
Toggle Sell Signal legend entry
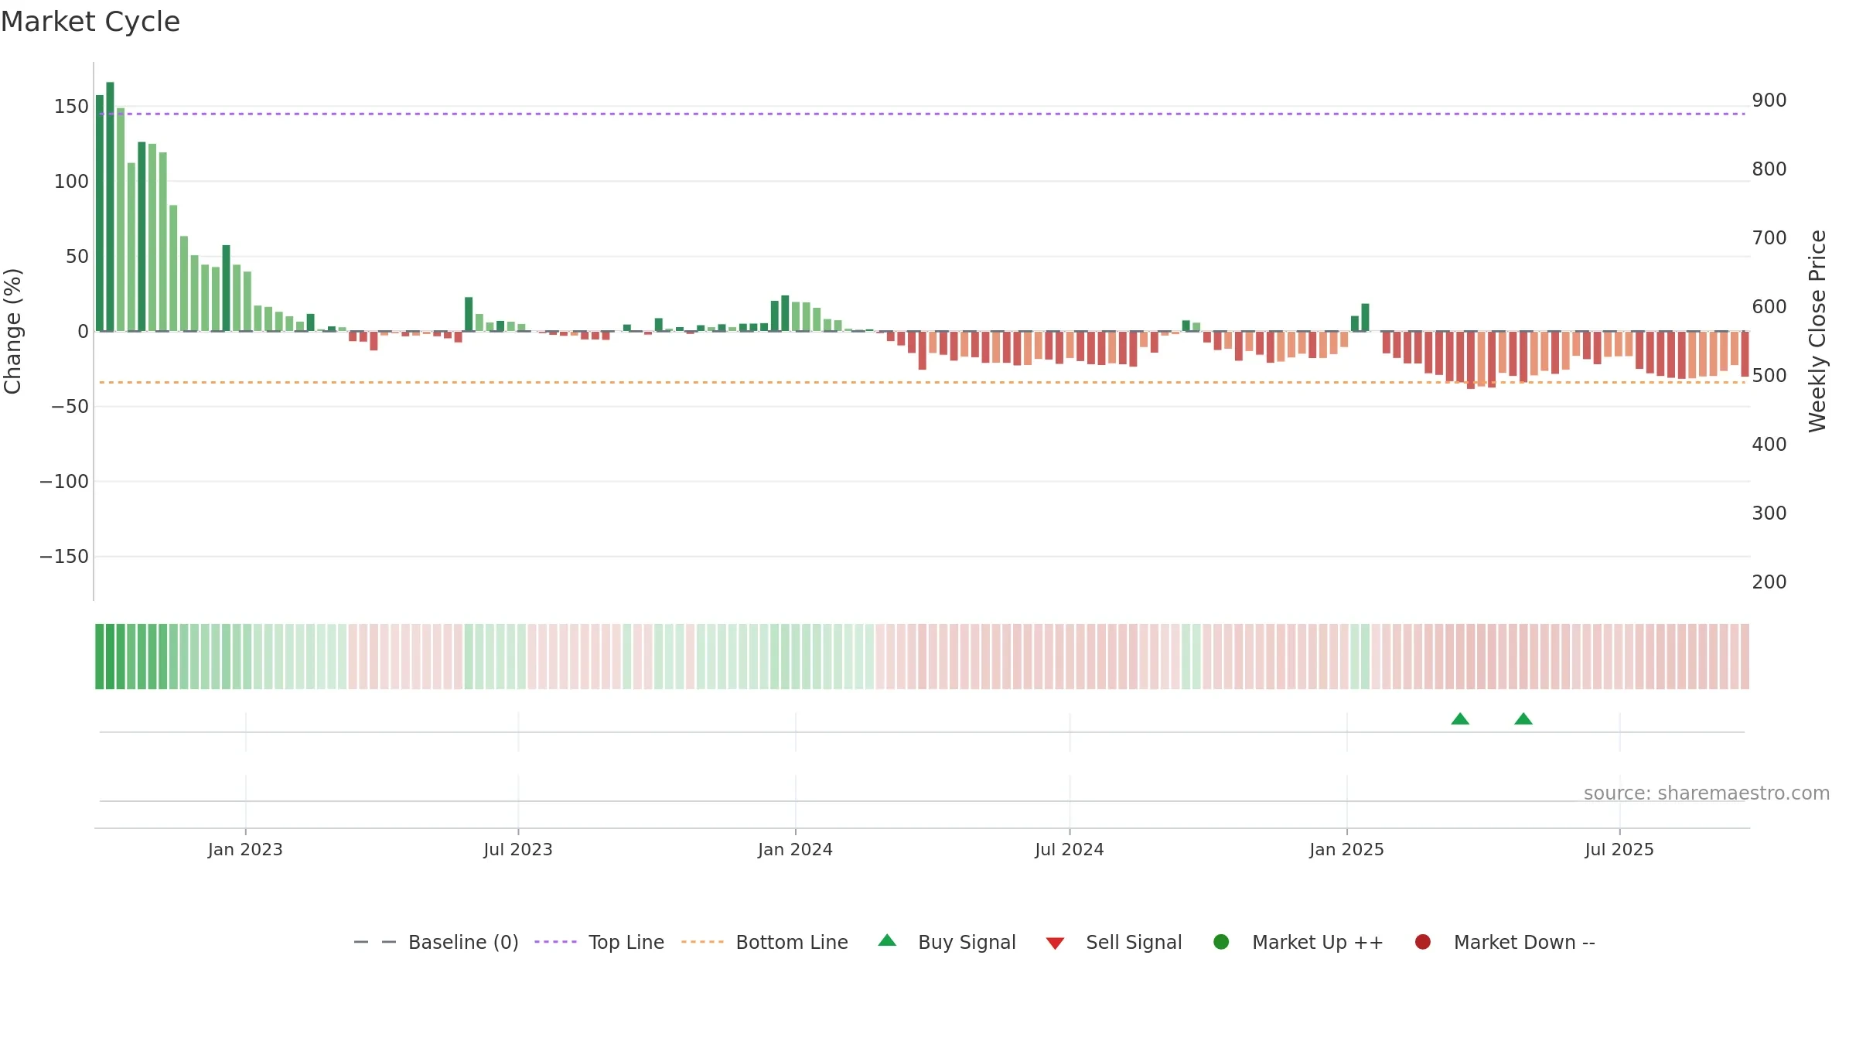click(x=1114, y=942)
